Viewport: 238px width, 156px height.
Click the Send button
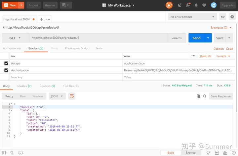click(197, 38)
